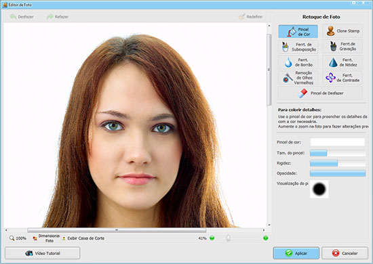Screen dimensions: 373x264
Task: Click the Desfazer undo arrow
Action: 22,17
